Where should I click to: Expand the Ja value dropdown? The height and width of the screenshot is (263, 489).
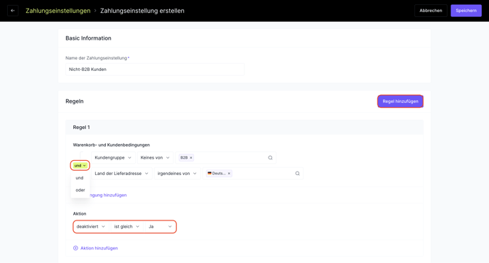tap(160, 227)
